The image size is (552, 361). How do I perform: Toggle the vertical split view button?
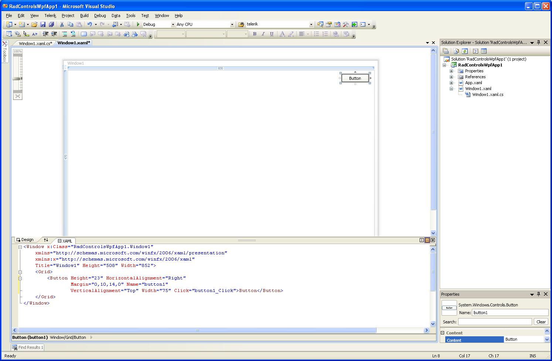click(x=422, y=240)
